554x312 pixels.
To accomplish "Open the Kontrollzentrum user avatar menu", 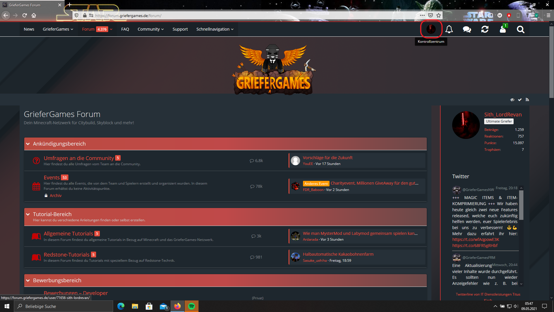I will [x=431, y=29].
